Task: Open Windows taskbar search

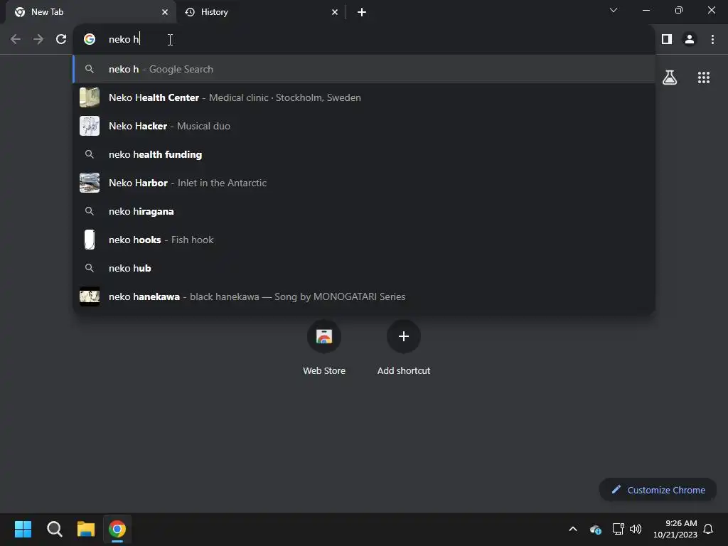Action: click(x=54, y=529)
